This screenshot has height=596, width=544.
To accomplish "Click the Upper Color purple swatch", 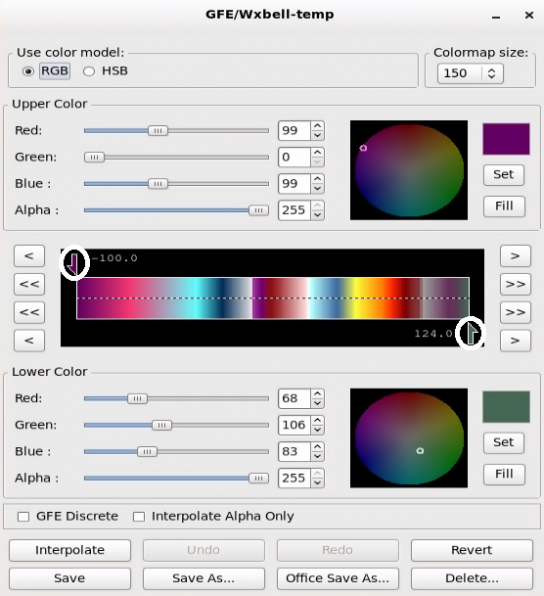I will click(506, 139).
